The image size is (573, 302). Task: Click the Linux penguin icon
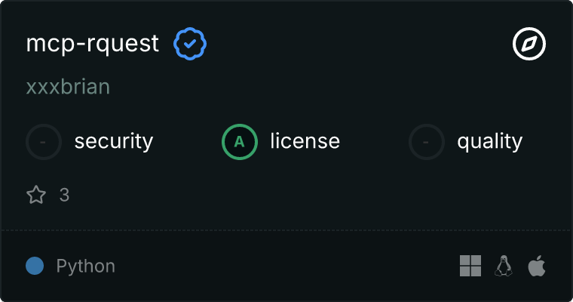click(504, 266)
